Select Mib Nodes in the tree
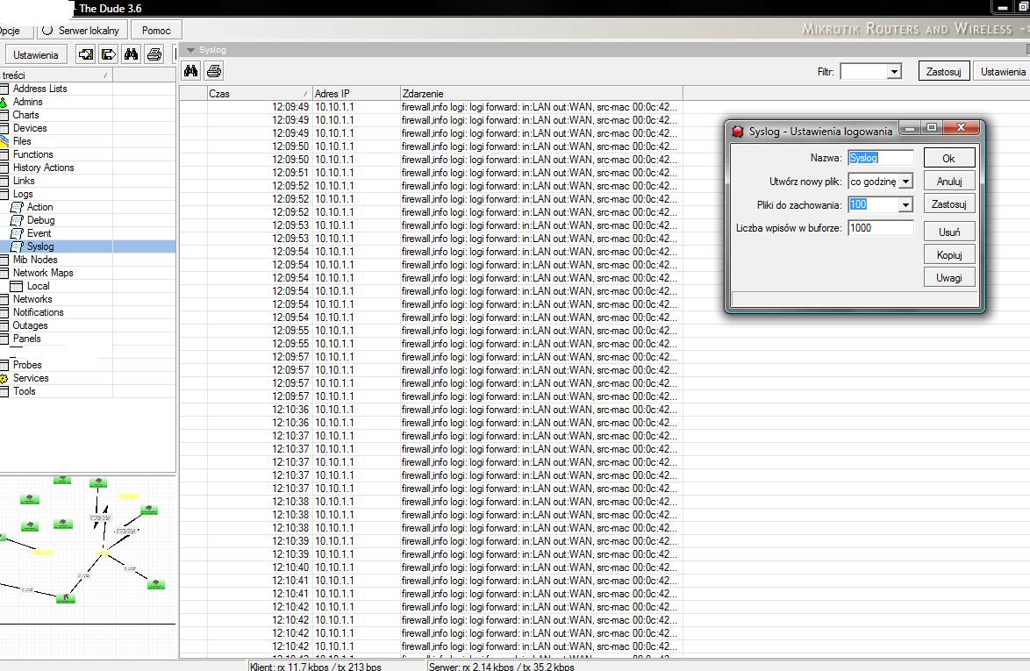 coord(35,260)
